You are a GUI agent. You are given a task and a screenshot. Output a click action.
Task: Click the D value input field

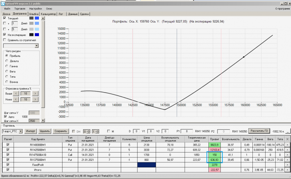[136, 131]
